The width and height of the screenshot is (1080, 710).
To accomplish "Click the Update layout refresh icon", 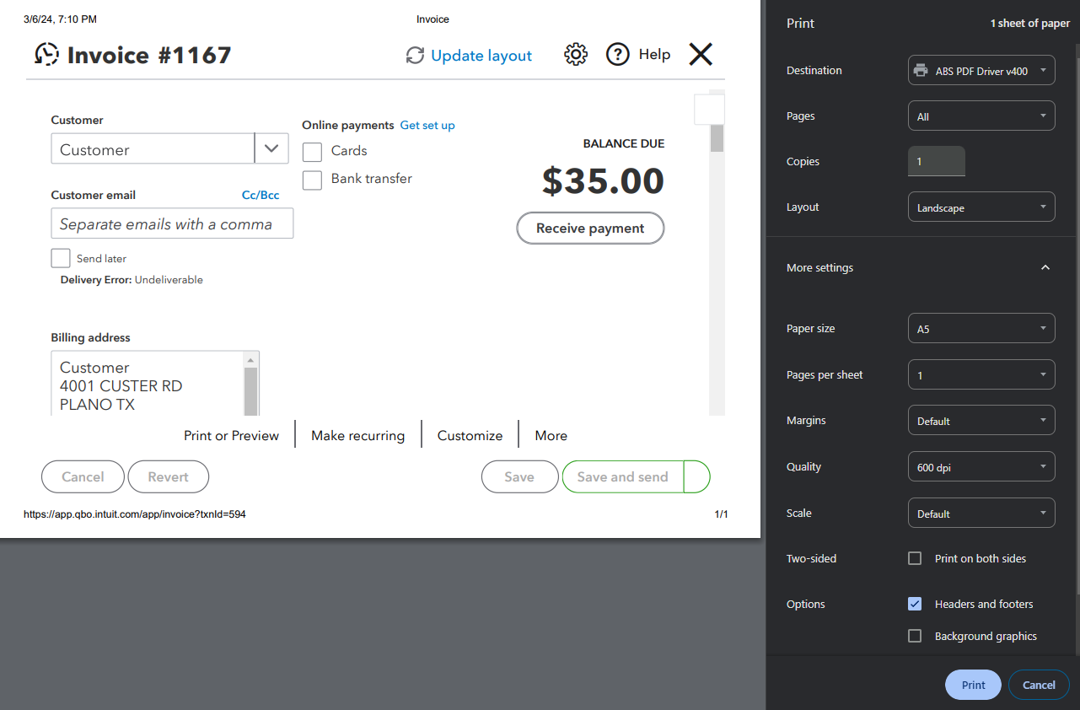I will click(x=415, y=56).
